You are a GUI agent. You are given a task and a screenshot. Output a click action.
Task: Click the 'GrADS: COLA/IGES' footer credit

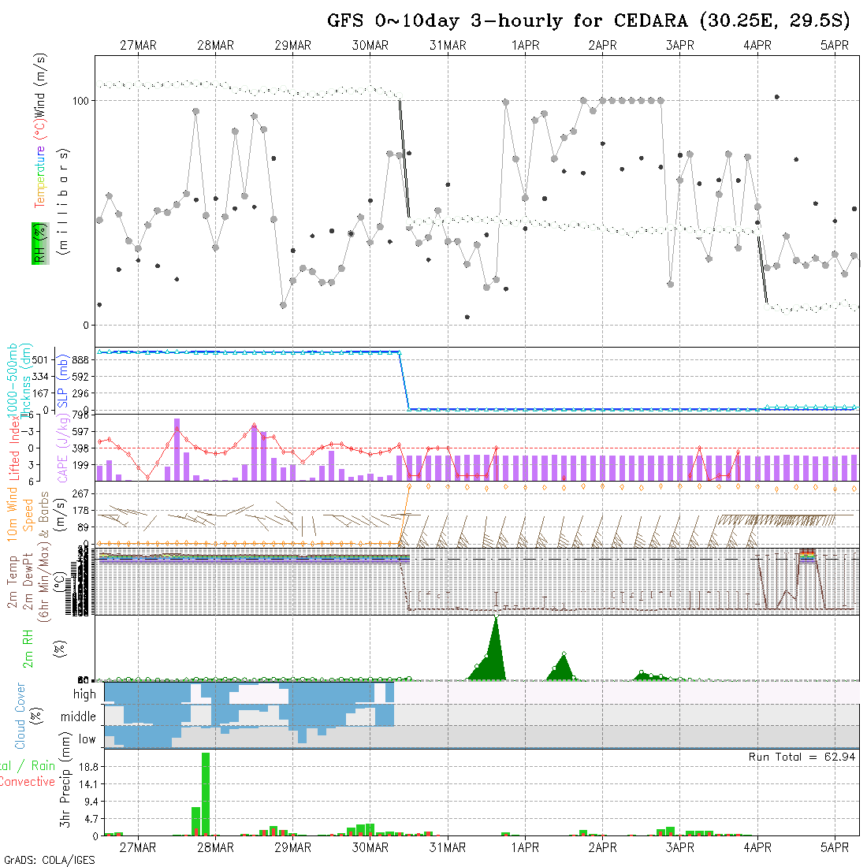[49, 860]
